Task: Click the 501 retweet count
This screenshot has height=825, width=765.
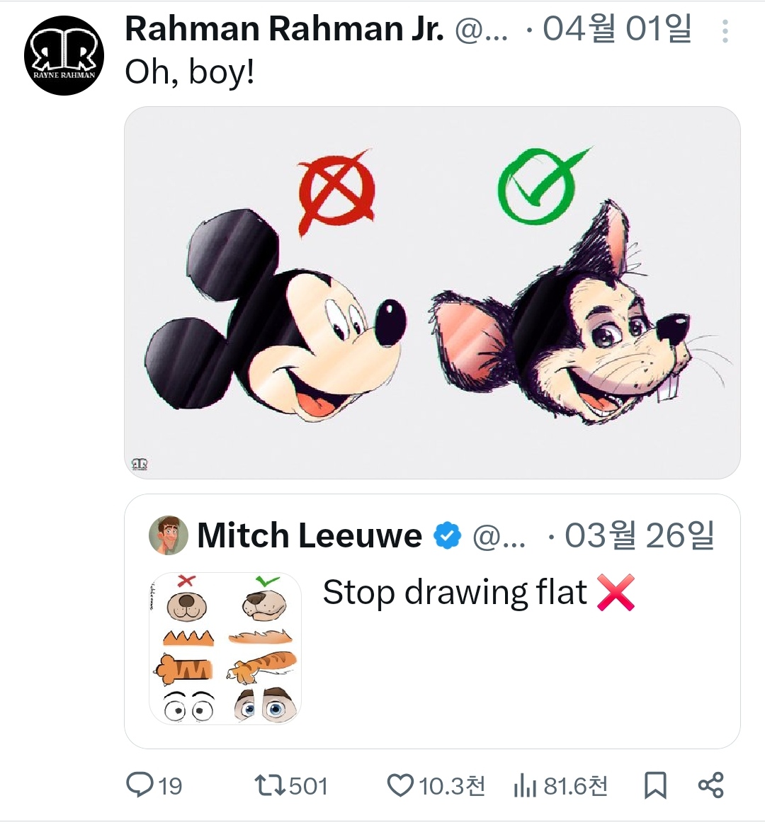Action: point(308,785)
